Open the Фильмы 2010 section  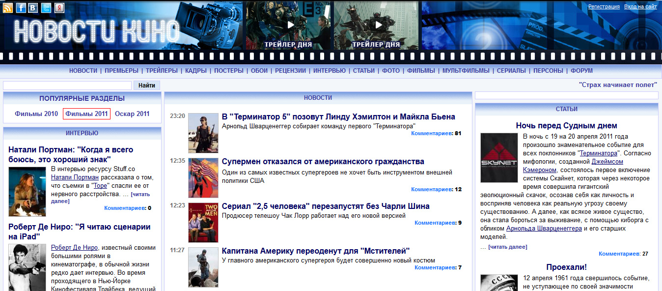click(36, 114)
